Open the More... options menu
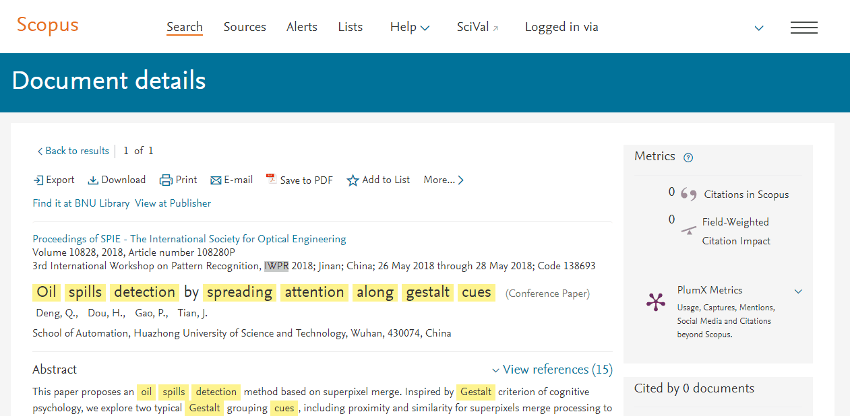The height and width of the screenshot is (416, 850). click(x=444, y=180)
